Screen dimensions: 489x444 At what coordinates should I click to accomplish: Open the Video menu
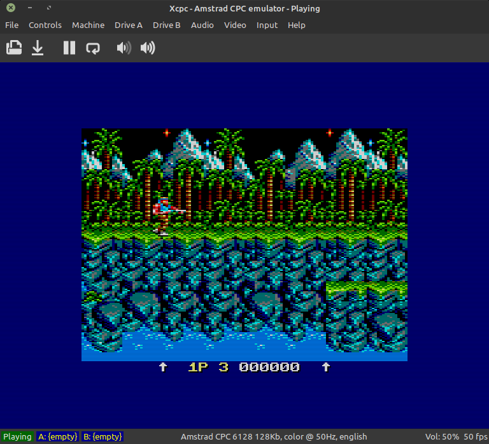235,25
